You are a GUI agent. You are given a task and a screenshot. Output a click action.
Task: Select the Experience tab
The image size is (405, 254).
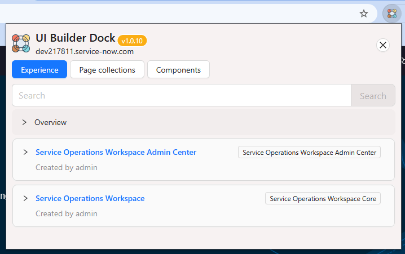[39, 70]
